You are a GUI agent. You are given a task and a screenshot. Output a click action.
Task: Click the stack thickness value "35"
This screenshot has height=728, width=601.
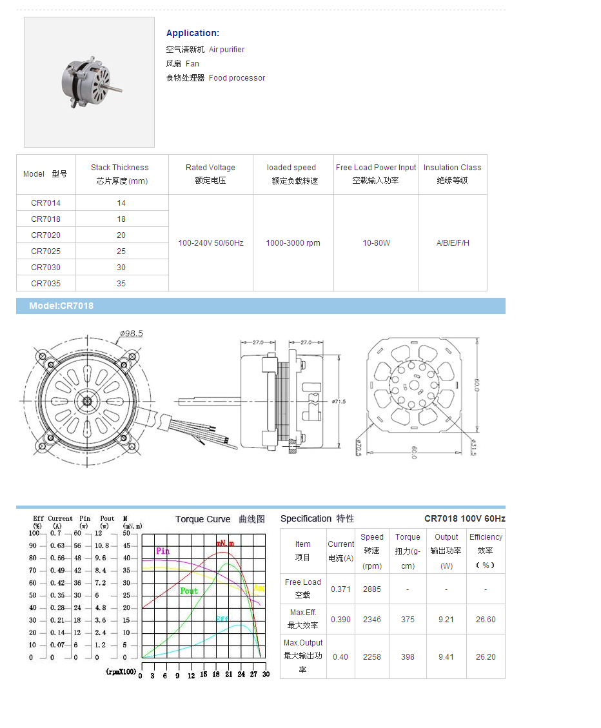click(x=121, y=283)
